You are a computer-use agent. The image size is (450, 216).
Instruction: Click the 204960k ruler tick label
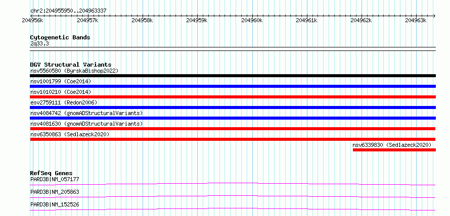pyautogui.click(x=252, y=20)
